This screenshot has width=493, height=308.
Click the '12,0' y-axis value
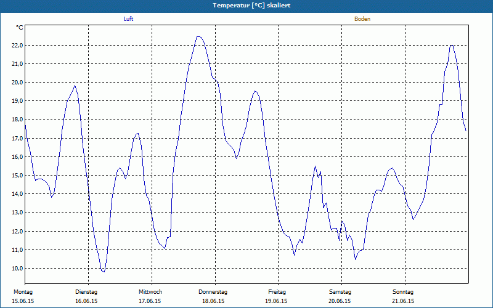pos(17,232)
